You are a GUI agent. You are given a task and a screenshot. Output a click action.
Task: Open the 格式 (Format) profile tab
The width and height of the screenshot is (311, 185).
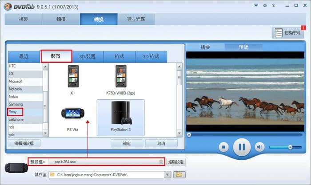[119, 56]
